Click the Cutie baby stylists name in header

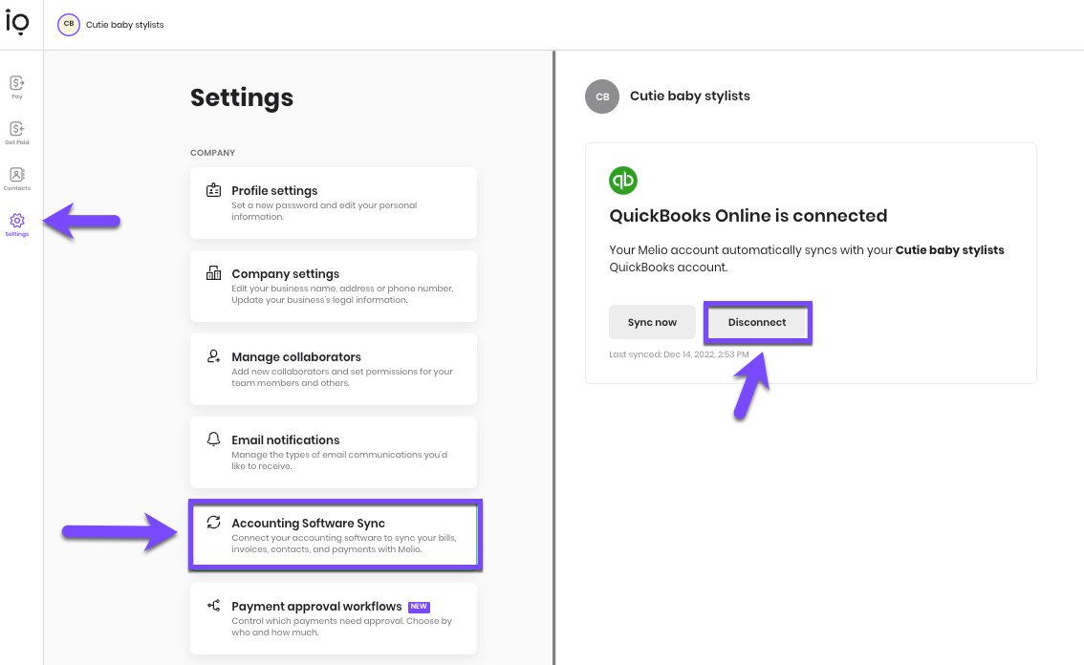pos(125,25)
